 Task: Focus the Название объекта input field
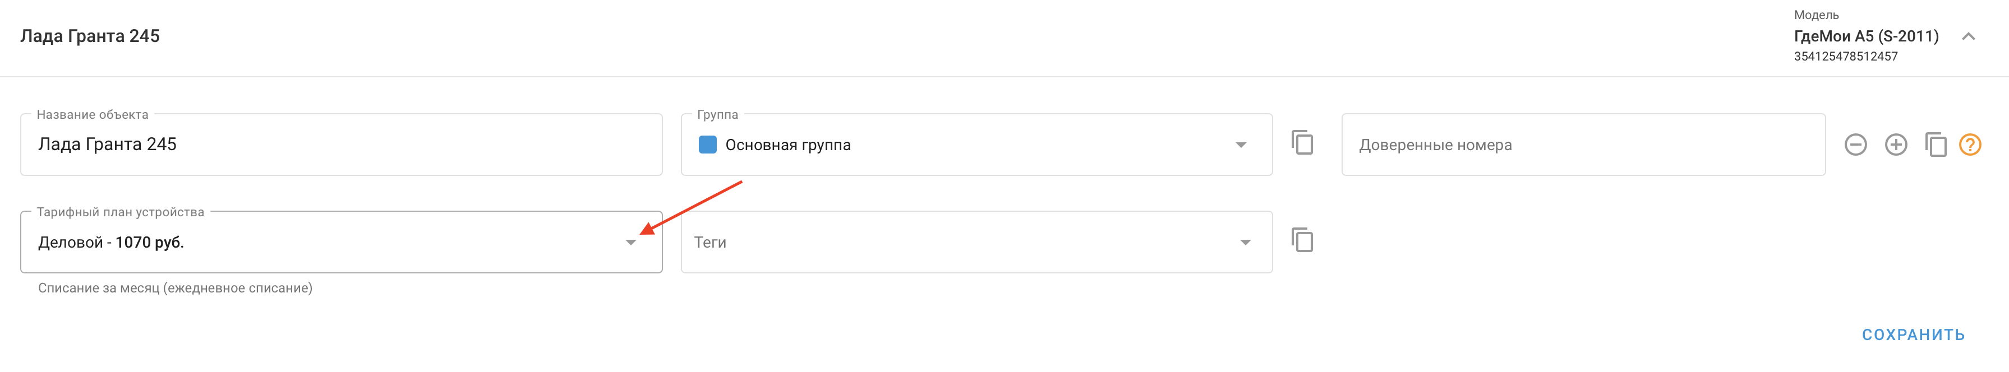[x=341, y=145]
